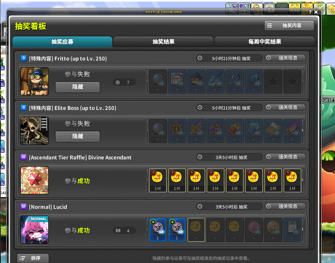Select the blue hat reward in Fritto row
335x263 pixels.
tap(196, 81)
